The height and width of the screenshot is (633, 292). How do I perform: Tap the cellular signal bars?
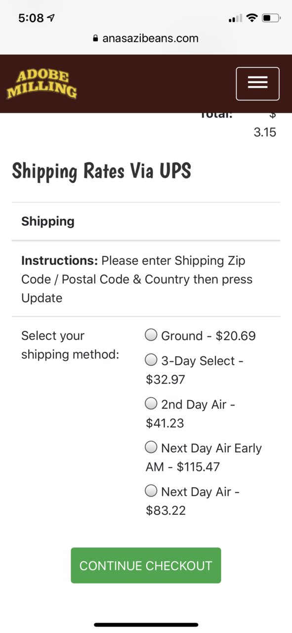point(235,19)
